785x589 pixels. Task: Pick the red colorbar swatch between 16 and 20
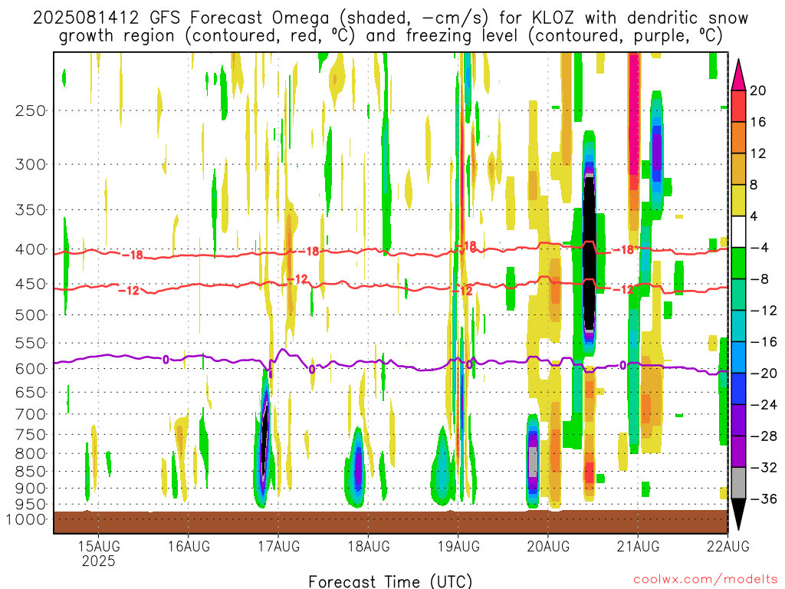click(x=738, y=106)
